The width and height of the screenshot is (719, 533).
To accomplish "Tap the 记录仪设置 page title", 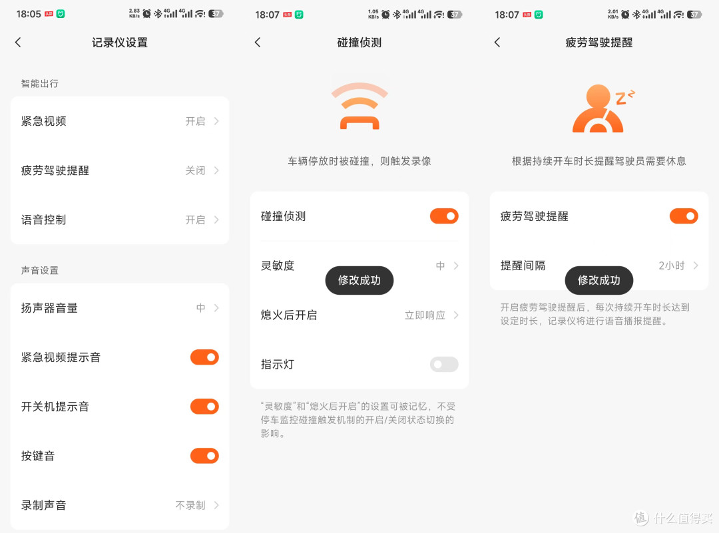I will click(x=120, y=43).
